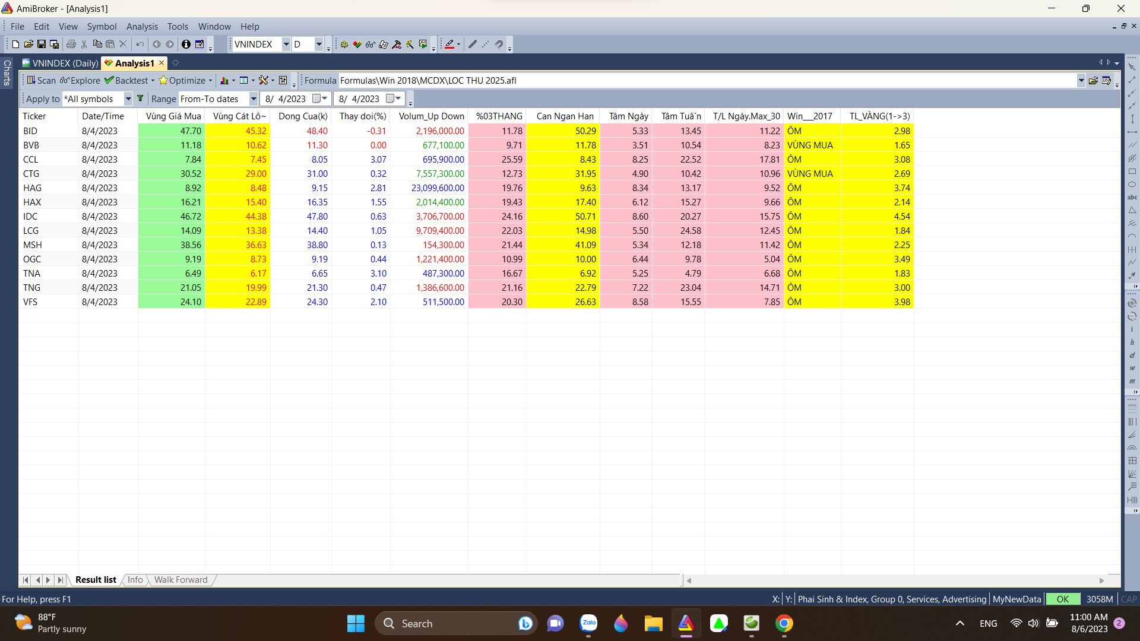Click the green Filter funnel icon

pos(141,99)
